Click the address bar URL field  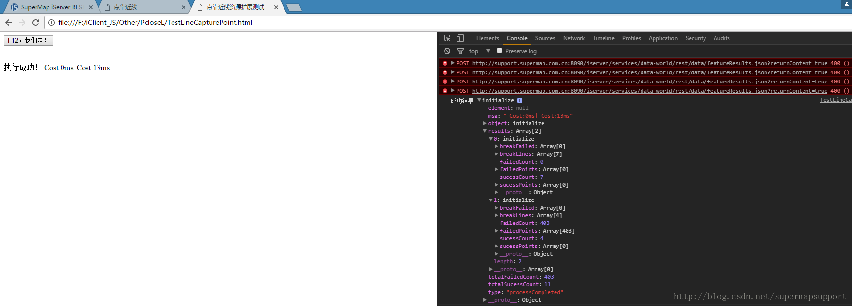pos(447,23)
